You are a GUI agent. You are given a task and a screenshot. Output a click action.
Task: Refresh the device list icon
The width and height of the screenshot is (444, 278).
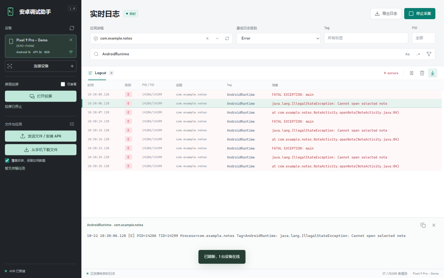coord(72,28)
